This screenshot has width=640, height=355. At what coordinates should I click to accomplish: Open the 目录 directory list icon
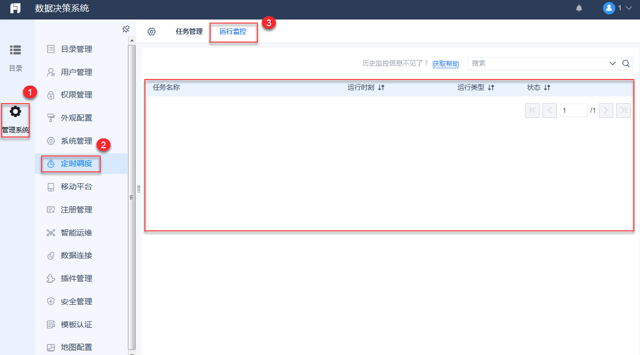click(x=15, y=50)
